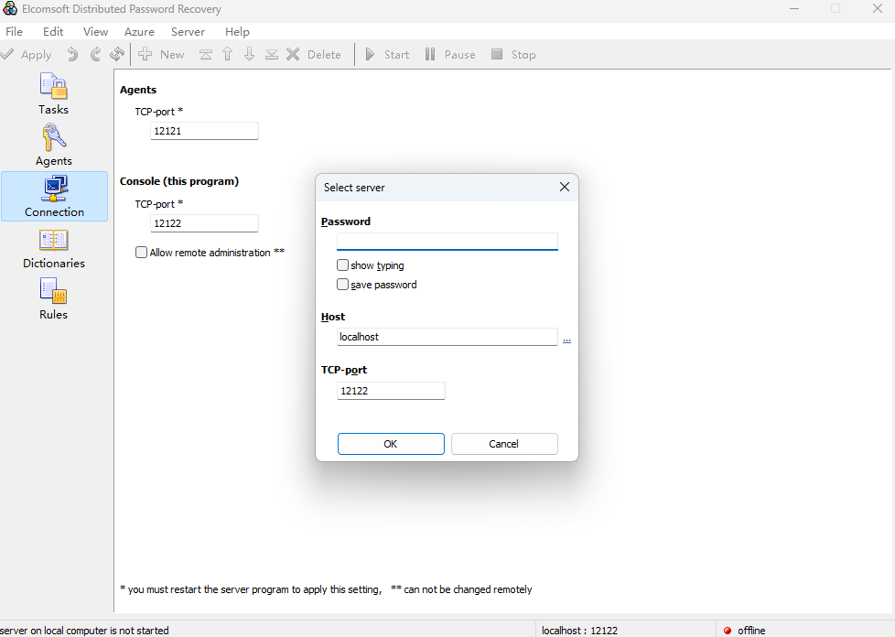The height and width of the screenshot is (637, 895).
Task: Click the 'Agents' heading in Connection panel
Action: pos(138,90)
